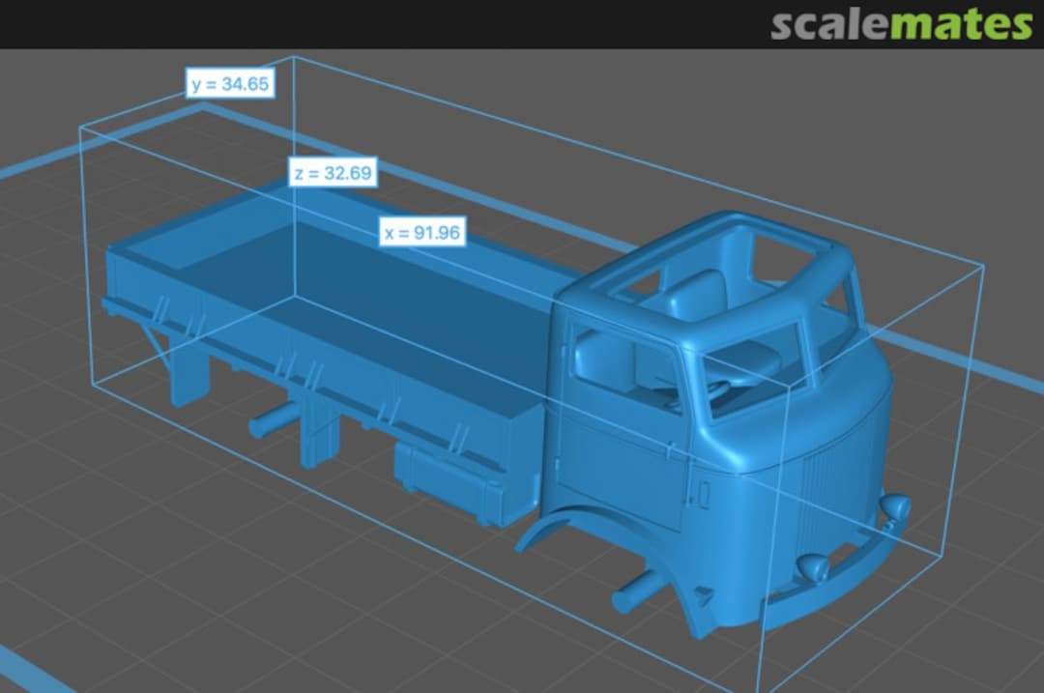Image resolution: width=1044 pixels, height=693 pixels.
Task: Select the headlight near the front wheel arch
Action: point(810,567)
